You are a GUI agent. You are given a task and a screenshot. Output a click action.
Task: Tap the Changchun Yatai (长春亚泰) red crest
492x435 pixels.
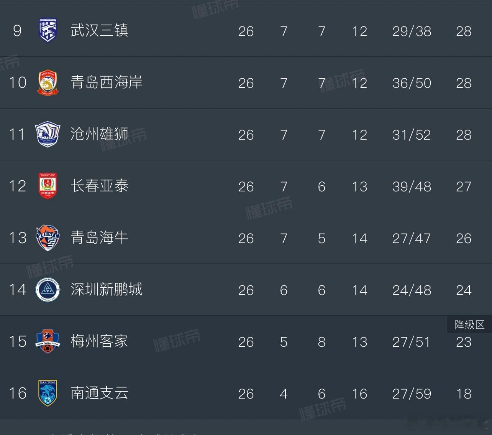48,186
